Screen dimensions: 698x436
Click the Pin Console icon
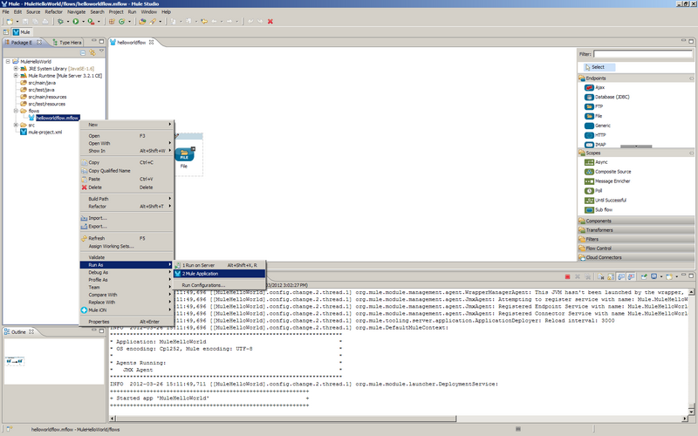644,276
